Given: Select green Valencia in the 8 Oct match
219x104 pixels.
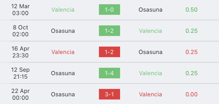Looking at the screenshot, I should click(150, 31).
